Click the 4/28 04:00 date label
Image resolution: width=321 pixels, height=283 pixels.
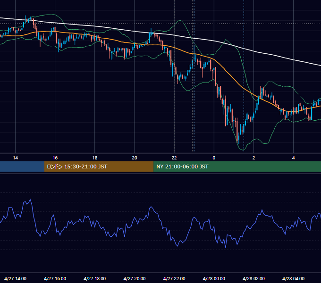pos(293,279)
